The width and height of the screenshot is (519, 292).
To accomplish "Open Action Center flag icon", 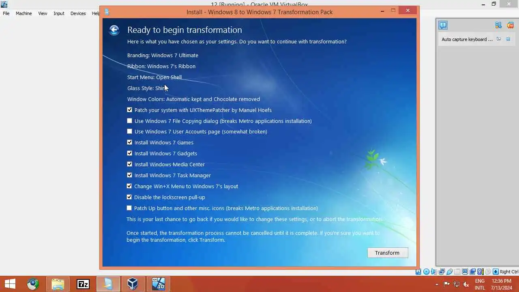I will [x=447, y=284].
